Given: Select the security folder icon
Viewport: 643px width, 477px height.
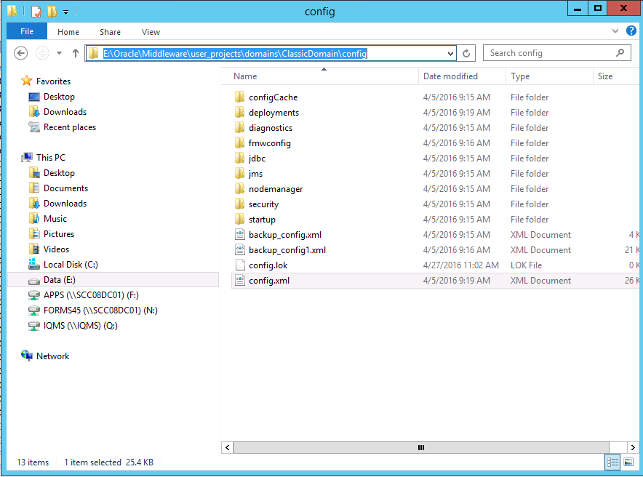Looking at the screenshot, I should coord(240,204).
